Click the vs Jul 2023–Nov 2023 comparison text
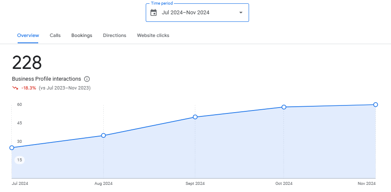This screenshot has width=391, height=192. coord(65,88)
